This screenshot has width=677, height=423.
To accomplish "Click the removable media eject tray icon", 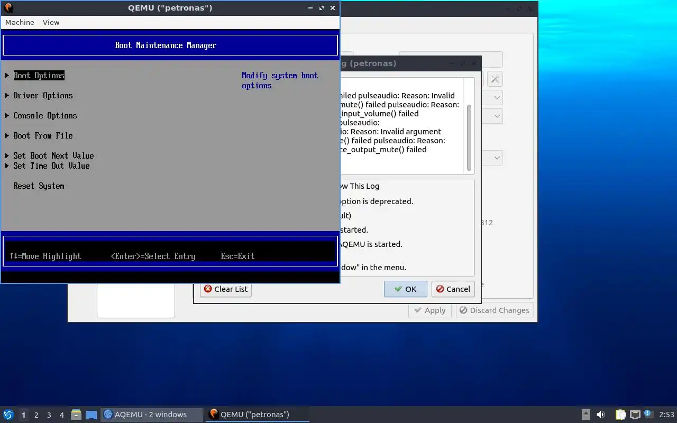I will pos(585,415).
